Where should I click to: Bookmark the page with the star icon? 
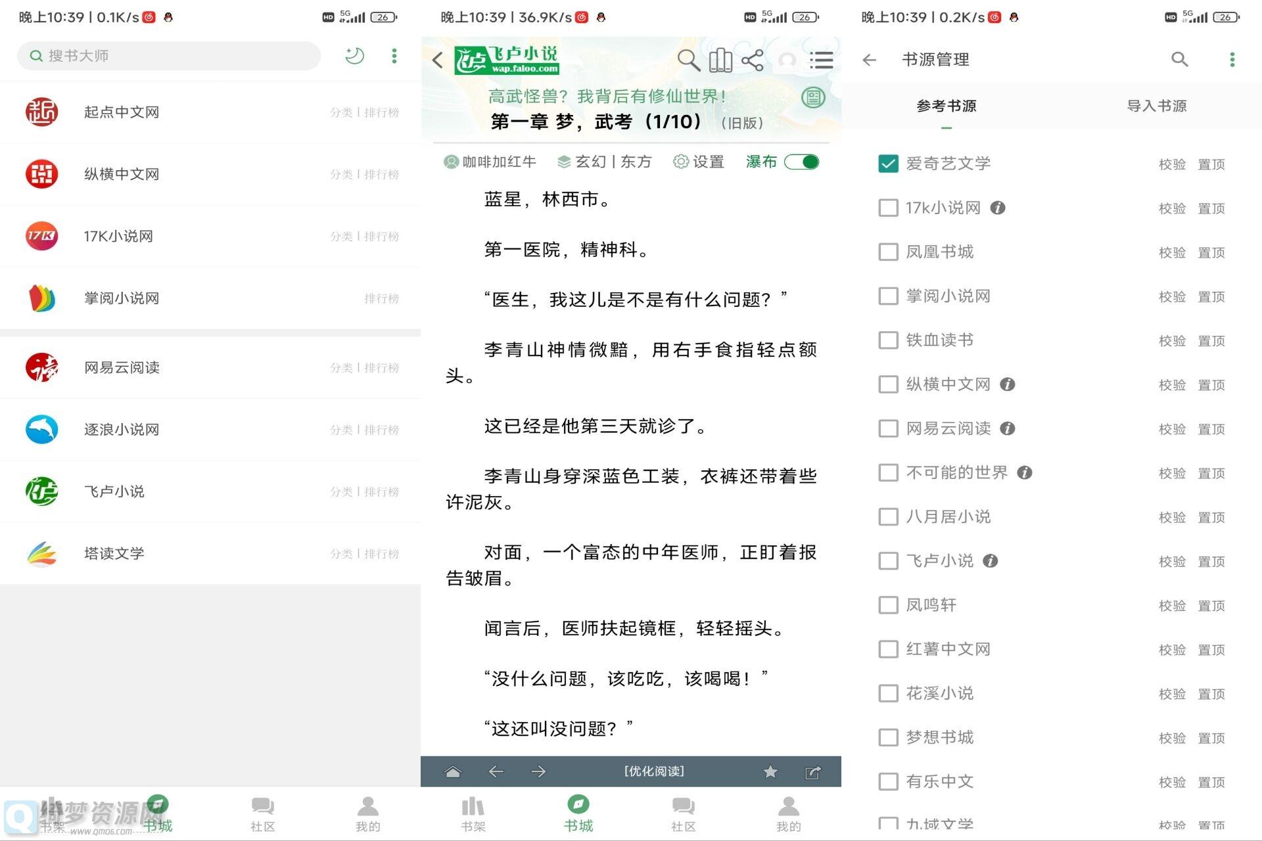pyautogui.click(x=770, y=772)
